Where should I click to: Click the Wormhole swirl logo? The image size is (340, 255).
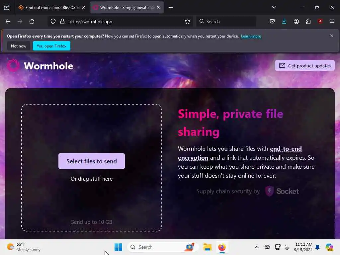pyautogui.click(x=13, y=65)
